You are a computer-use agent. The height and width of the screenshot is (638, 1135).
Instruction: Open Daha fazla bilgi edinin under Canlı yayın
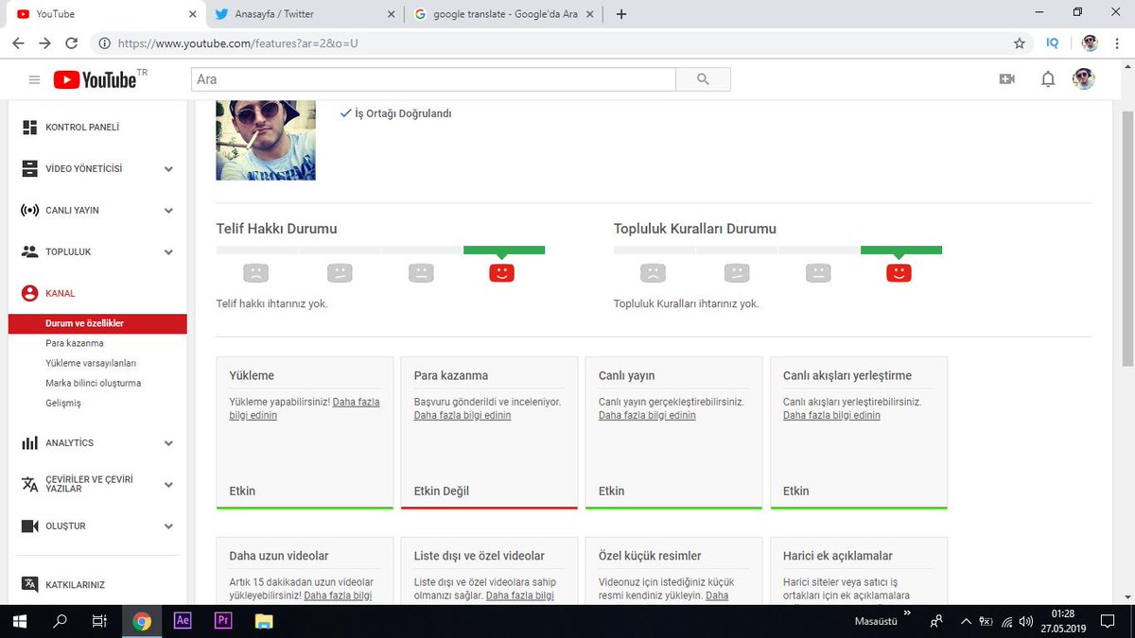point(647,415)
